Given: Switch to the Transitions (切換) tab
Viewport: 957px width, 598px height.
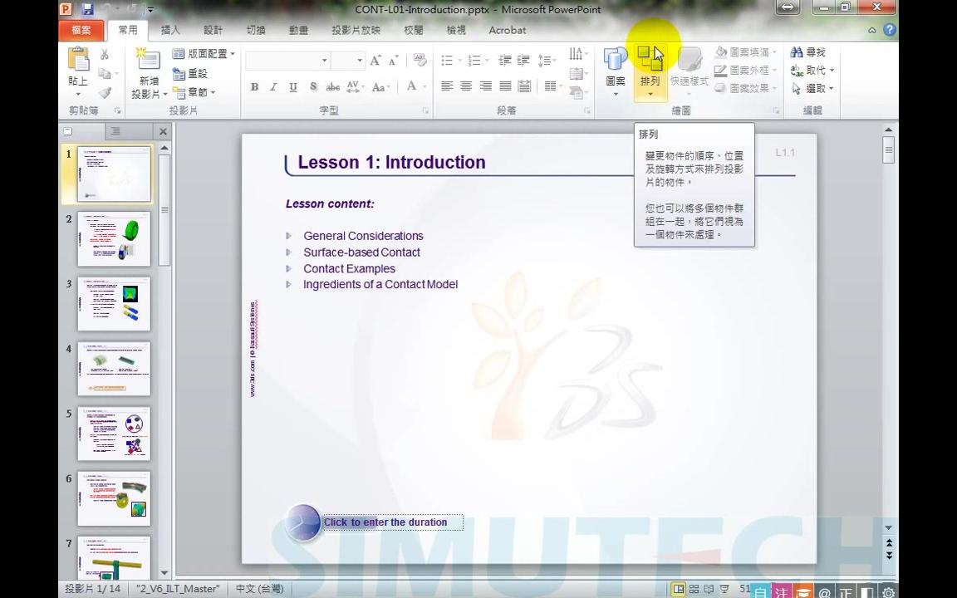Looking at the screenshot, I should pyautogui.click(x=256, y=30).
